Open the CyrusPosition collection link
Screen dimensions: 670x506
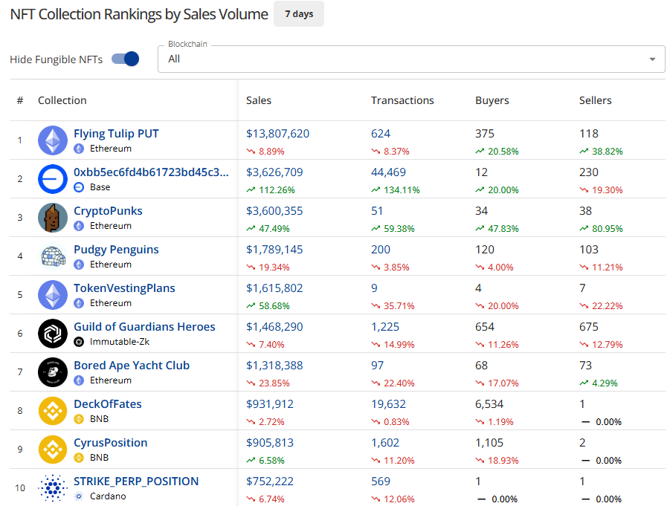point(110,443)
